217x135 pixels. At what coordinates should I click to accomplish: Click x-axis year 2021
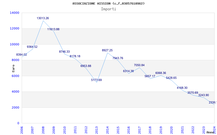click(x=182, y=130)
